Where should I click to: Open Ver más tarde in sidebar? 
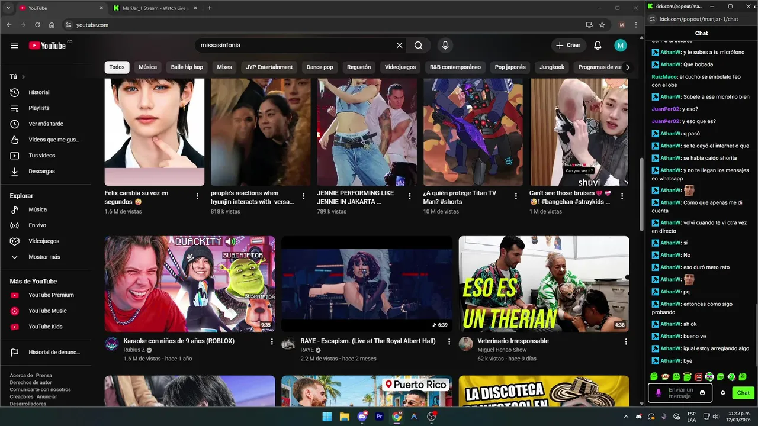pos(45,124)
